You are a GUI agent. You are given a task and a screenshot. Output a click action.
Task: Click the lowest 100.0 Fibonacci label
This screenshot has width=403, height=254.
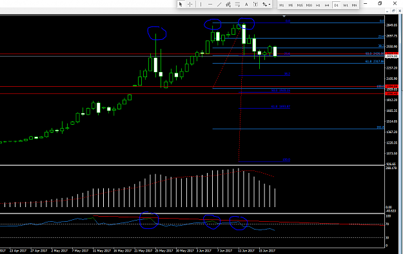click(x=286, y=159)
